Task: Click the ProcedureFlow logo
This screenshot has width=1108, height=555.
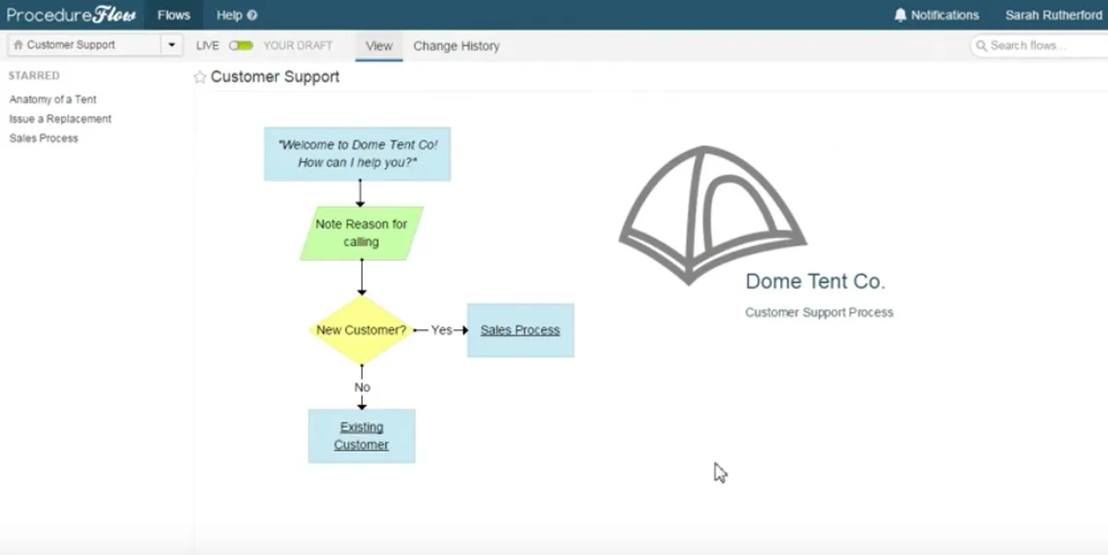Action: (72, 15)
